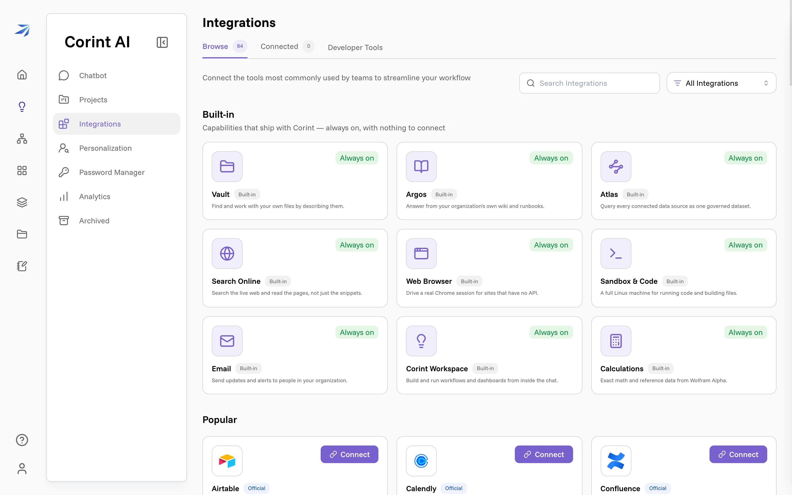Click the Official badge beside Calendly
Viewport: 792px width, 495px height.
453,488
